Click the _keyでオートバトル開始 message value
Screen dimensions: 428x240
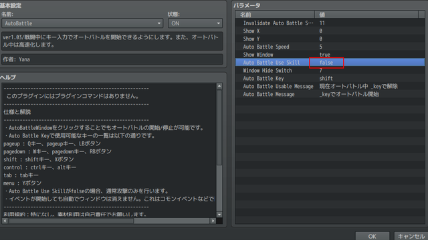pyautogui.click(x=349, y=94)
